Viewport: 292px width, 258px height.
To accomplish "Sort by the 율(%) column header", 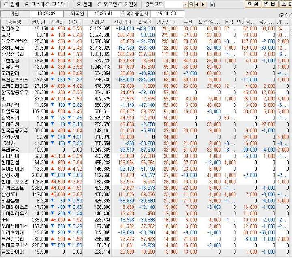I will tap(74, 22).
